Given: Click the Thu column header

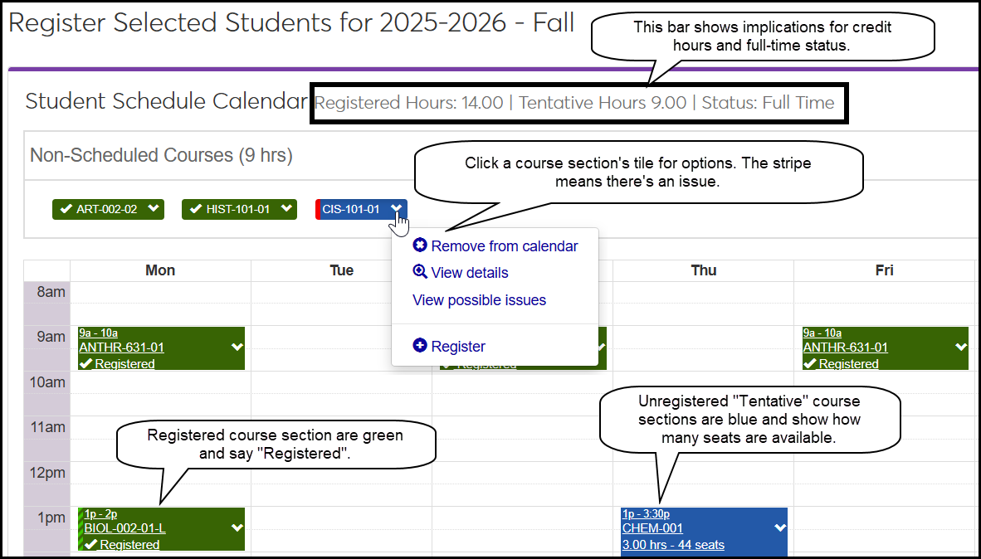Looking at the screenshot, I should click(703, 270).
